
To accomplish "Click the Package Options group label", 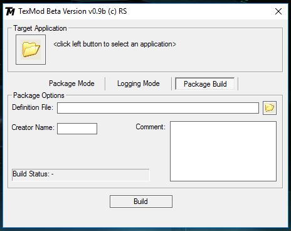I will pos(39,95).
